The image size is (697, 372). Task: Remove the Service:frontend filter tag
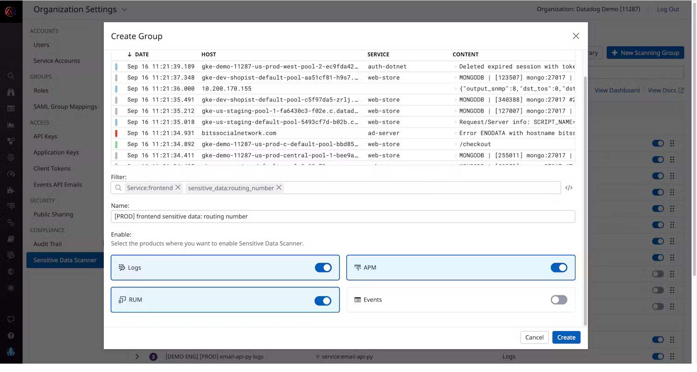tap(178, 187)
